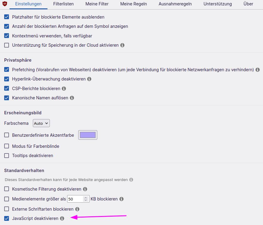Image resolution: width=263 pixels, height=225 pixels.
Task: Enable Medienelemente größer als checkbox
Action: coord(7,199)
